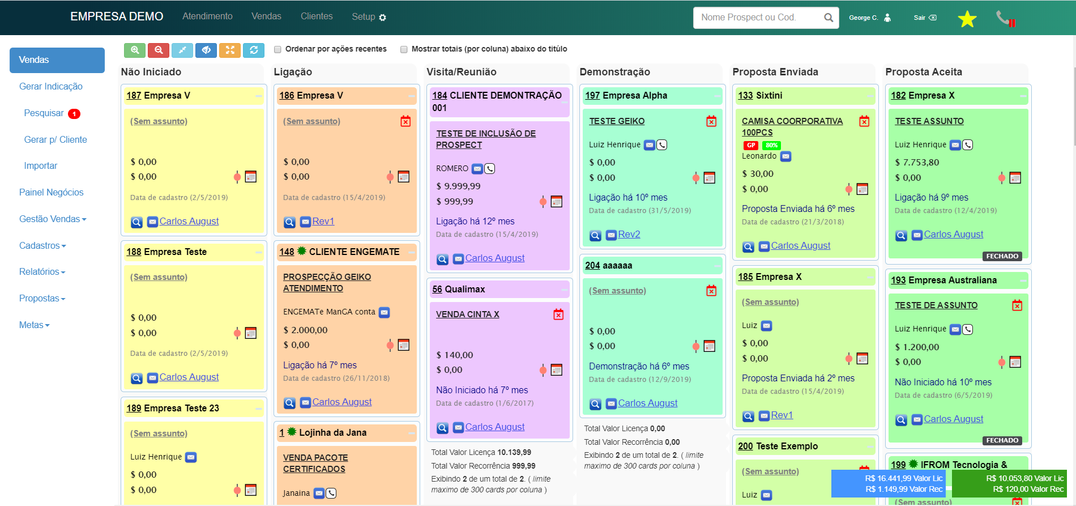Collapse card 148 CLIENTE ENGEMATE
This screenshot has width=1076, height=506.
[411, 253]
